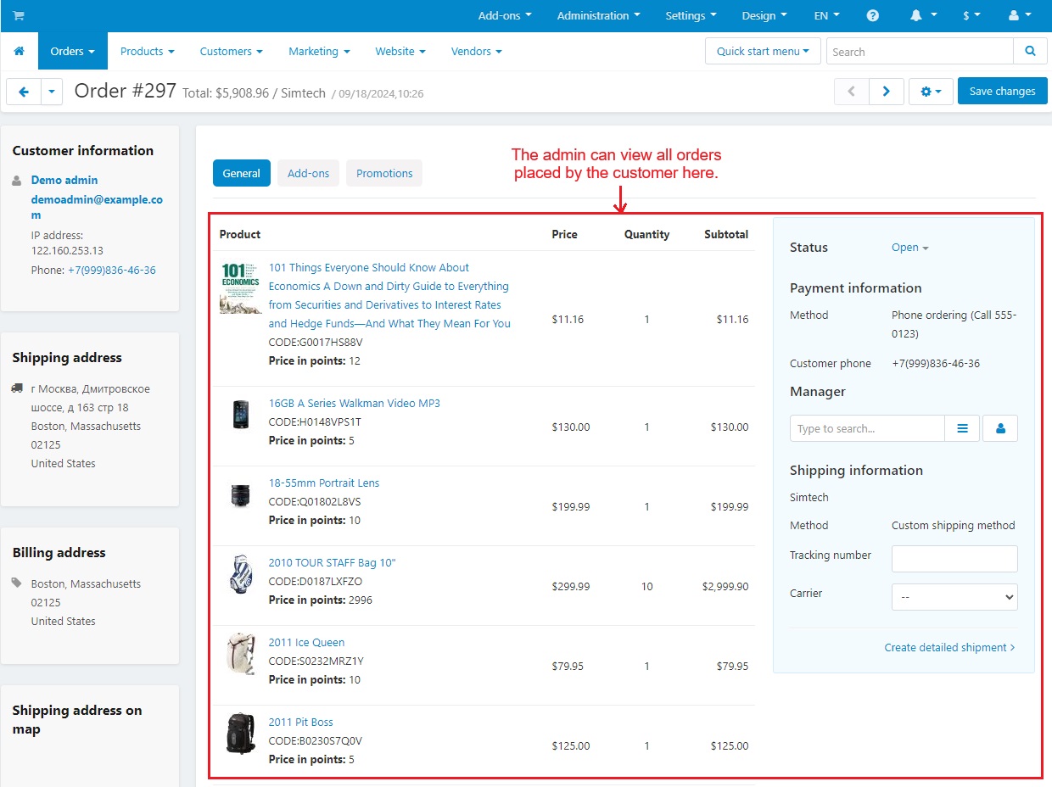Image resolution: width=1052 pixels, height=787 pixels.
Task: Open the 101 Things Economics product link
Action: coord(389,295)
